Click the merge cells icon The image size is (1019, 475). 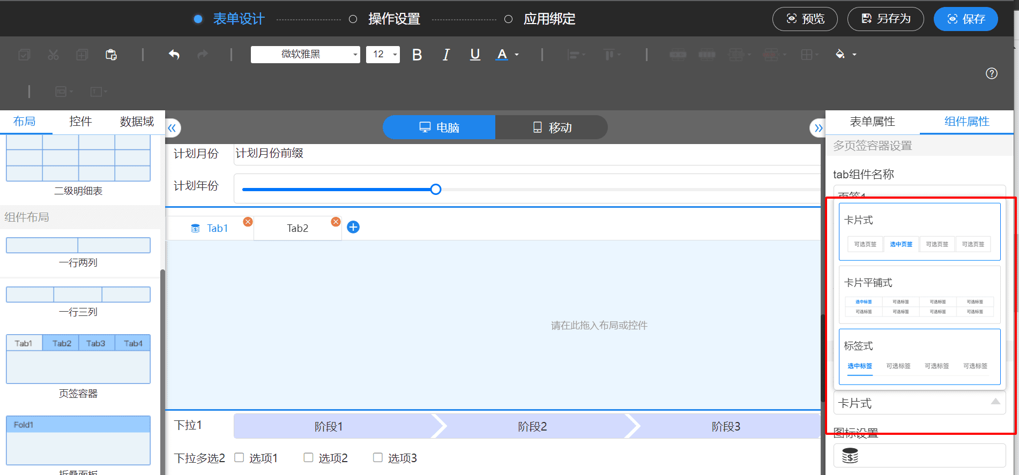pyautogui.click(x=678, y=55)
